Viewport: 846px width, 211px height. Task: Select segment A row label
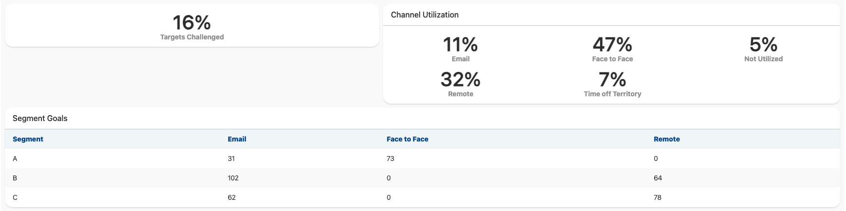pyautogui.click(x=15, y=158)
